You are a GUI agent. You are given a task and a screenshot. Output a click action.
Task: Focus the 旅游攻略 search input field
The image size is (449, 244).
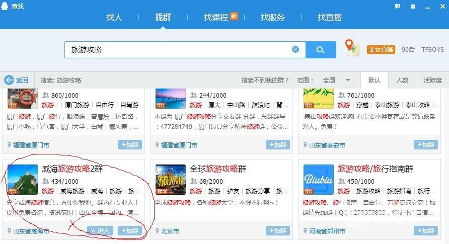(x=176, y=49)
